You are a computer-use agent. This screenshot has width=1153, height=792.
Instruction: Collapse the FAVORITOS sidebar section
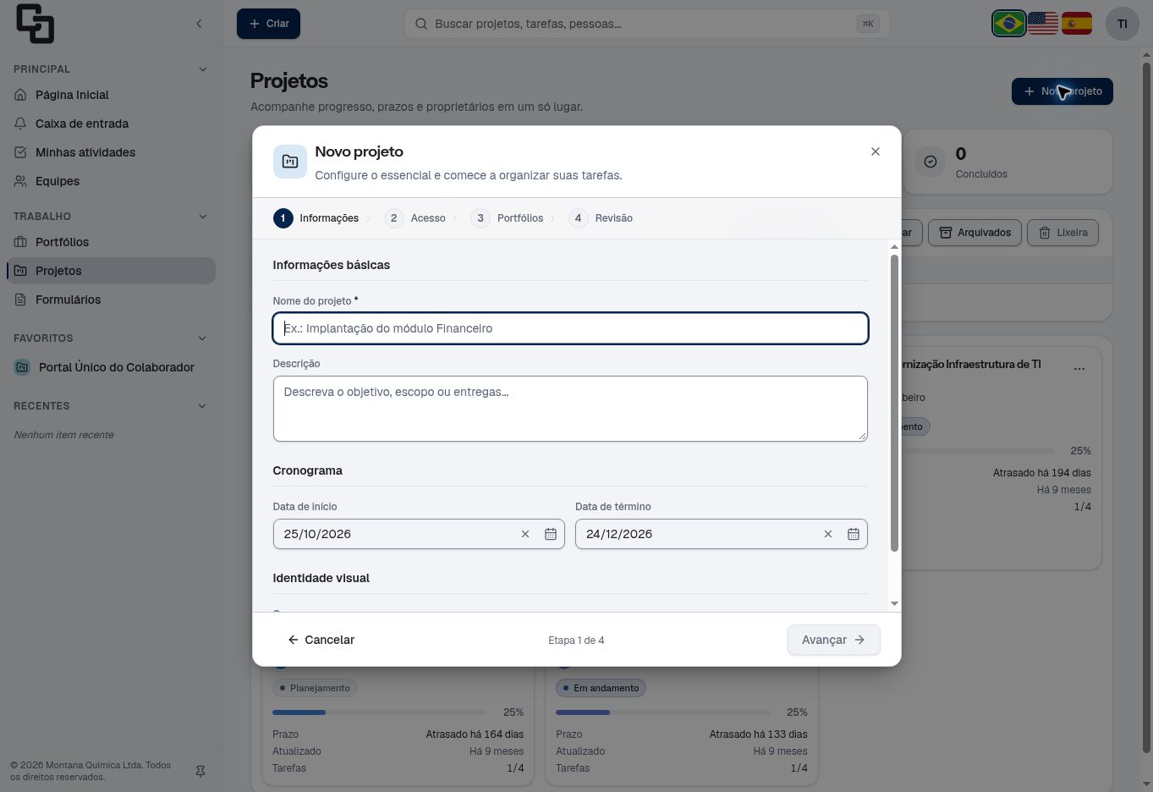(202, 338)
